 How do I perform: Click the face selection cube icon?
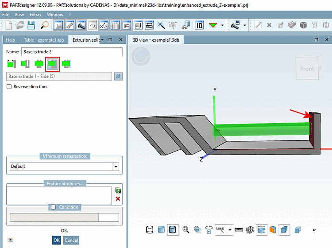118,77
